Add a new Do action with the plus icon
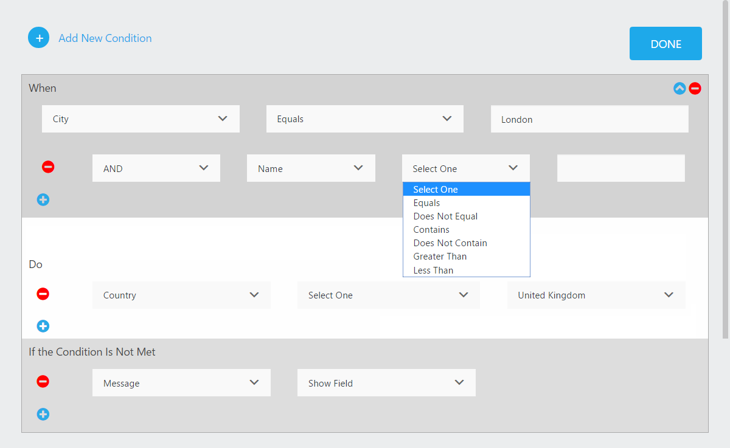The image size is (730, 448). click(43, 326)
